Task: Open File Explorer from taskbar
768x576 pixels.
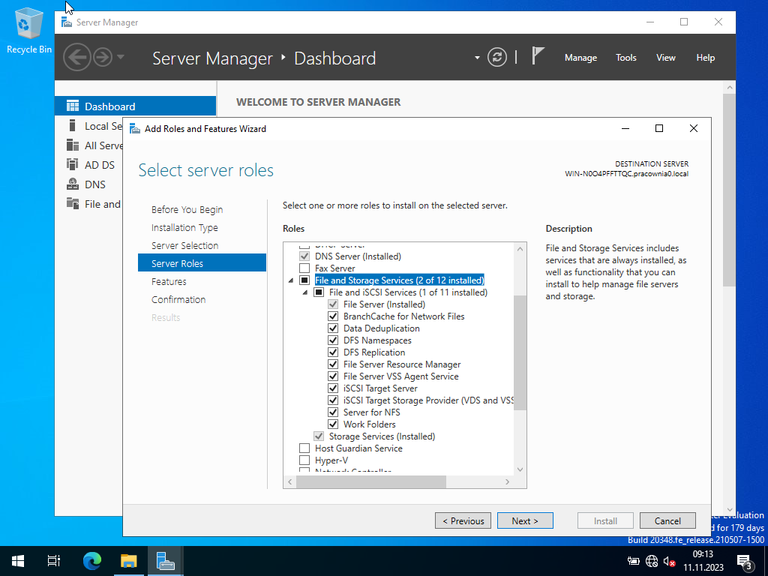Action: (x=129, y=560)
